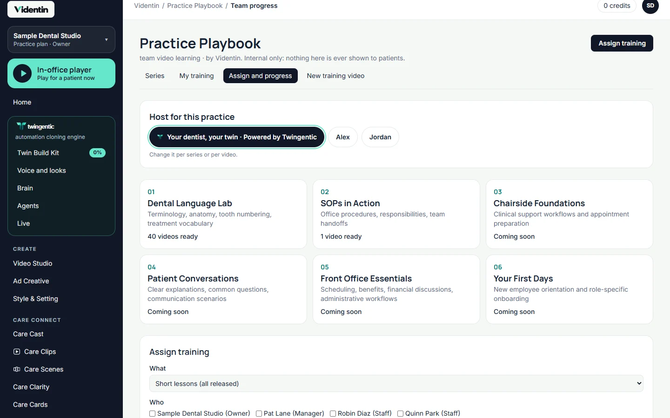The image size is (670, 418).
Task: Check the Sample Dental Studio (Owner) checkbox
Action: click(x=152, y=413)
